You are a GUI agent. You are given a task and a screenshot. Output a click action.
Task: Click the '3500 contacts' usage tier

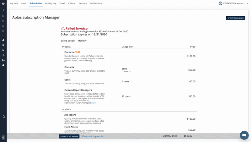tap(126, 70)
